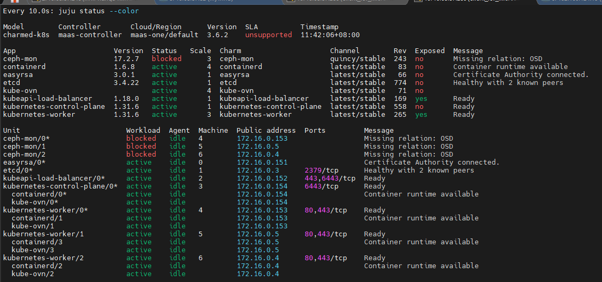Select the 'Agent' column header

click(179, 130)
